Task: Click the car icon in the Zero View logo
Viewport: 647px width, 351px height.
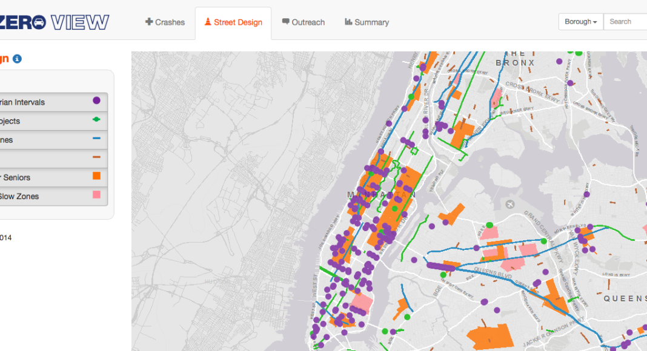Action: click(x=38, y=22)
